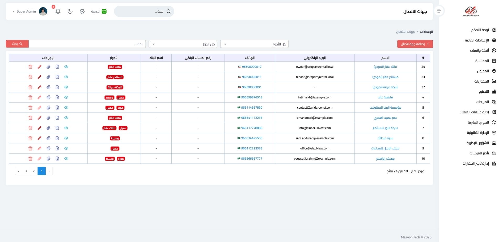
Task: Click the contacts filter search field
Action: tap(87, 44)
